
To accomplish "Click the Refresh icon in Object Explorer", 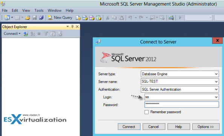I will tap(53, 34).
